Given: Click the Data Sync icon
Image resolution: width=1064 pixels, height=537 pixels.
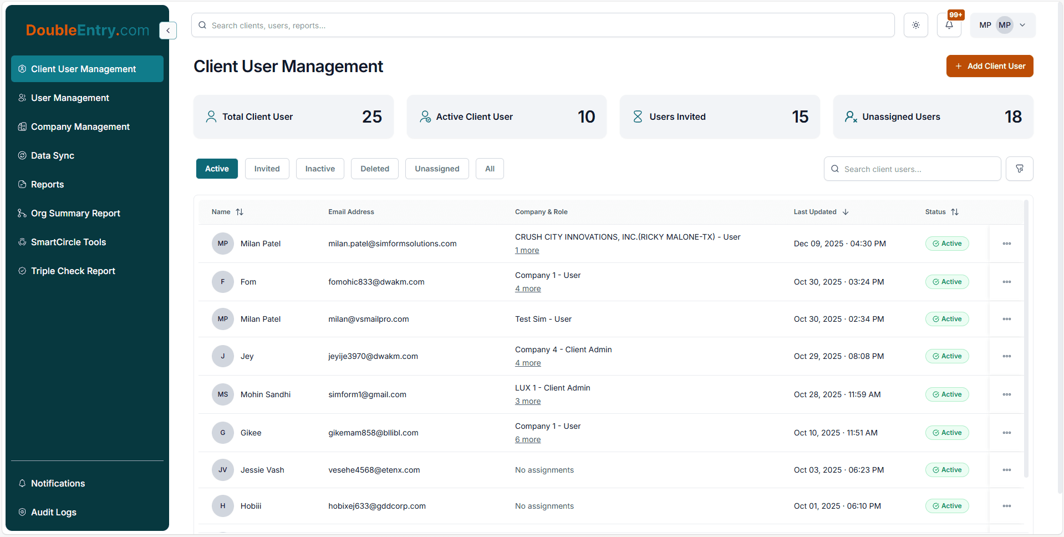Looking at the screenshot, I should [x=22, y=155].
